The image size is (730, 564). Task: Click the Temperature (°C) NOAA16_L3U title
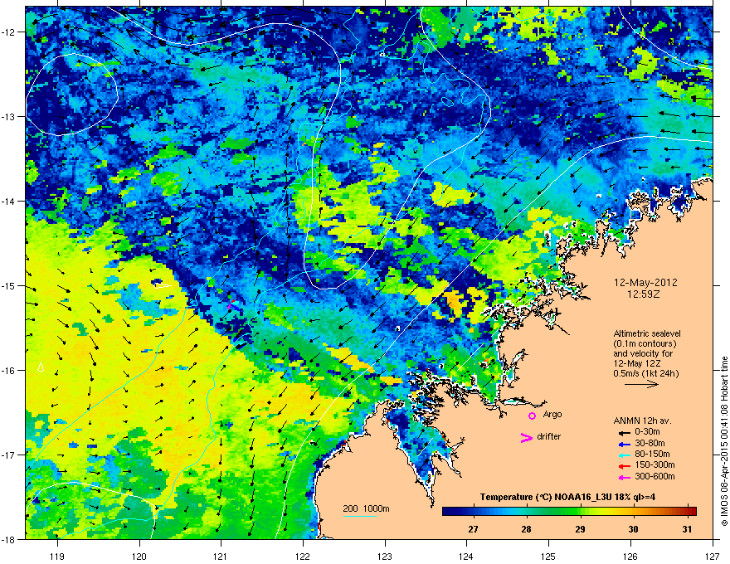(567, 497)
